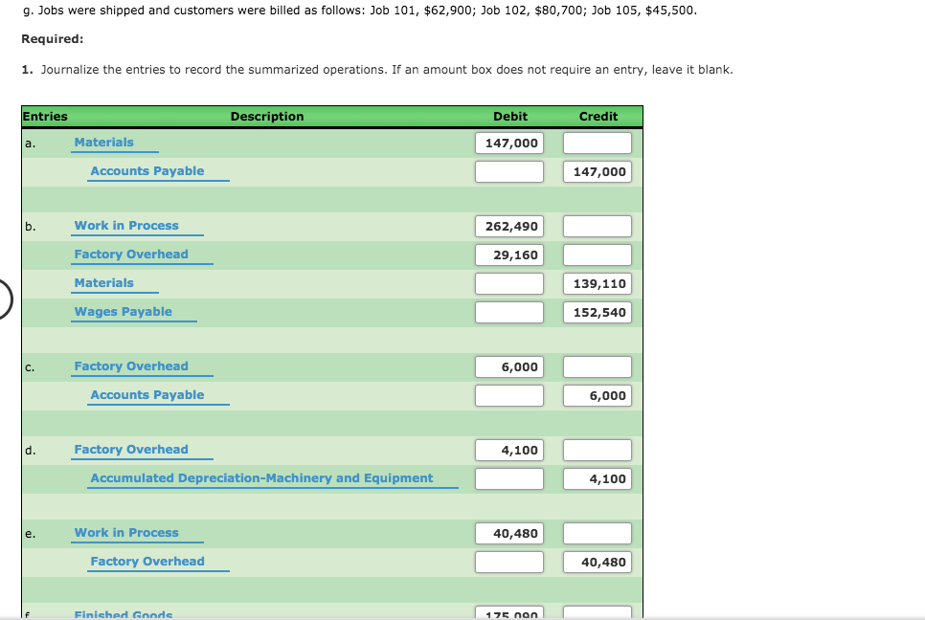This screenshot has width=925, height=620.
Task: Open the Factory Overhead account selector in entry b
Action: click(x=130, y=254)
